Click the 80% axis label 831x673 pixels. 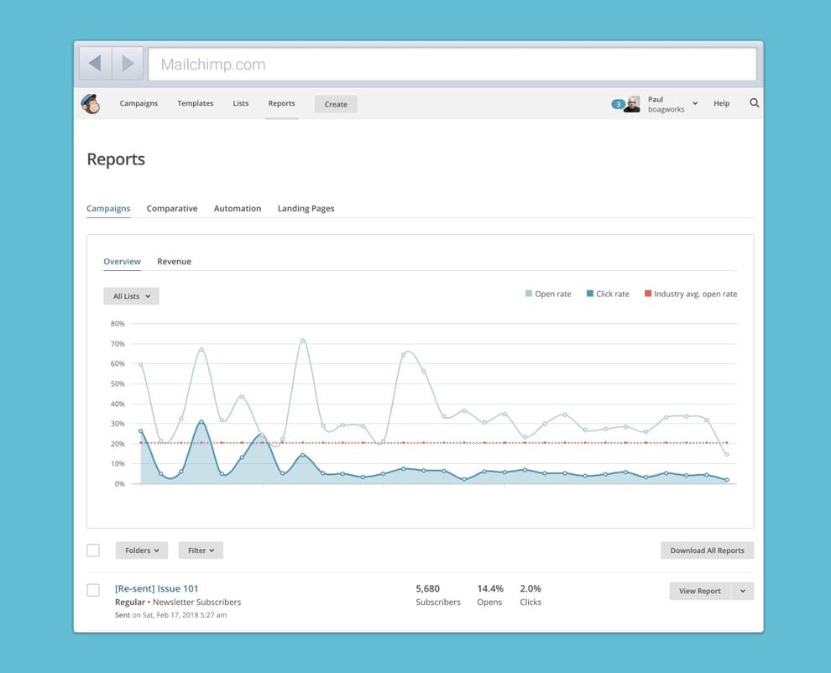click(x=118, y=323)
